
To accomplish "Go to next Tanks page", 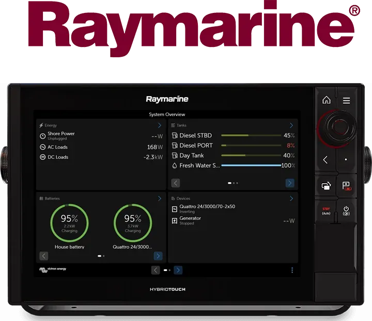I will (x=290, y=183).
